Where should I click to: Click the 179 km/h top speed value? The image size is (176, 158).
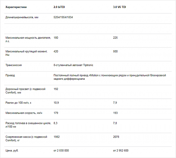click(56, 113)
